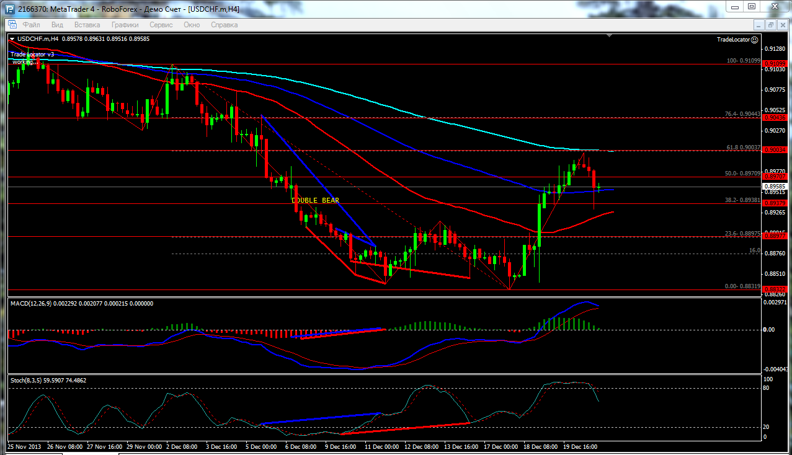The width and height of the screenshot is (792, 455).
Task: Click Fibonacci label '23.6- 0.88975'
Action: 743,233
